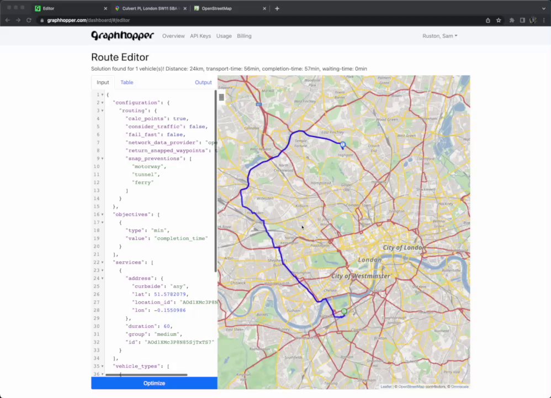Viewport: 551px width, 398px height.
Task: Click the site lock icon in address bar
Action: [x=42, y=20]
